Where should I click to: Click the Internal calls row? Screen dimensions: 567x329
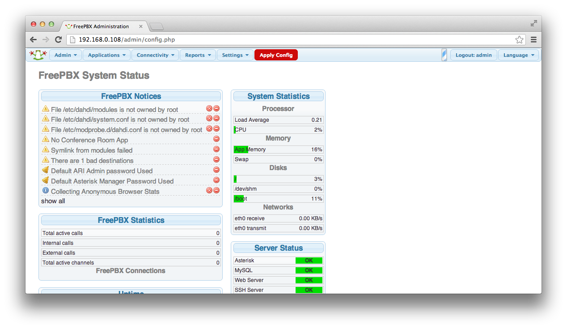(131, 243)
